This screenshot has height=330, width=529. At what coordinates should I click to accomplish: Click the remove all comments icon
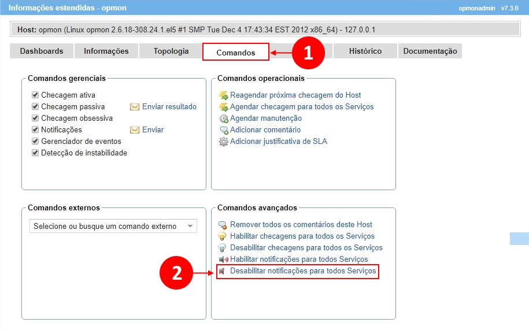pos(223,225)
